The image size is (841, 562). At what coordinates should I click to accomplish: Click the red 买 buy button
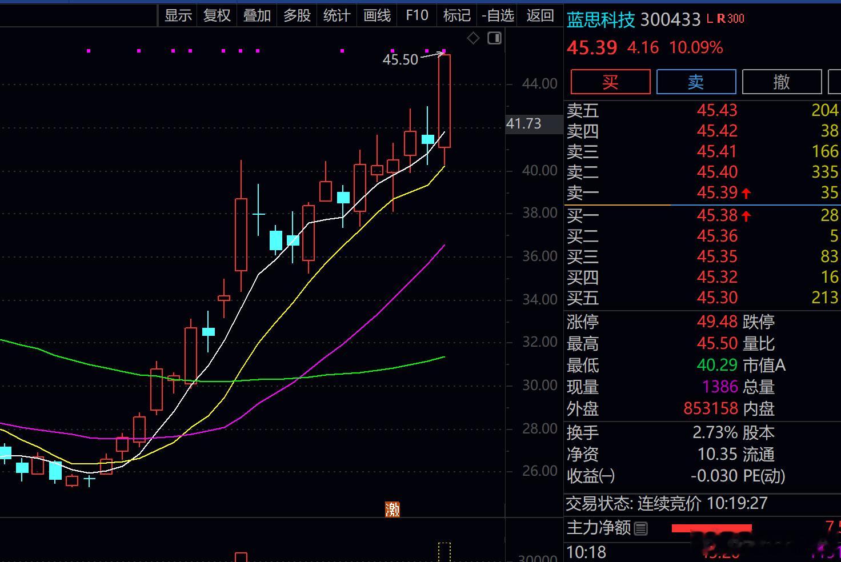(610, 82)
